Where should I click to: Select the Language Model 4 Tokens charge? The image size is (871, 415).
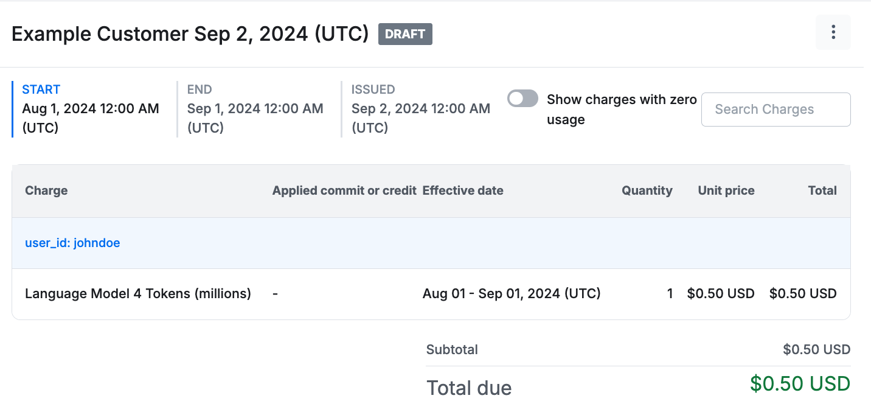coord(138,294)
